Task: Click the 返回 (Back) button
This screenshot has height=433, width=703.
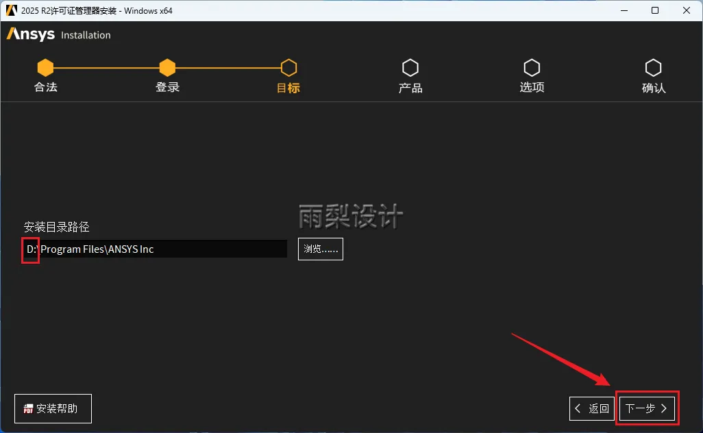Action: [x=592, y=408]
